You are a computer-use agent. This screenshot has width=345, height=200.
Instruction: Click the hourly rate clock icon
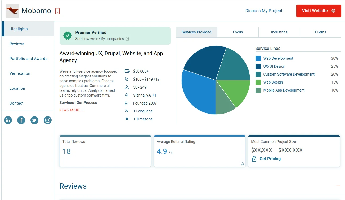coord(127,79)
